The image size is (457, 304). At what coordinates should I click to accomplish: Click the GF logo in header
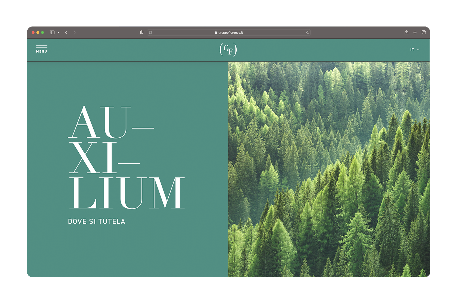228,50
